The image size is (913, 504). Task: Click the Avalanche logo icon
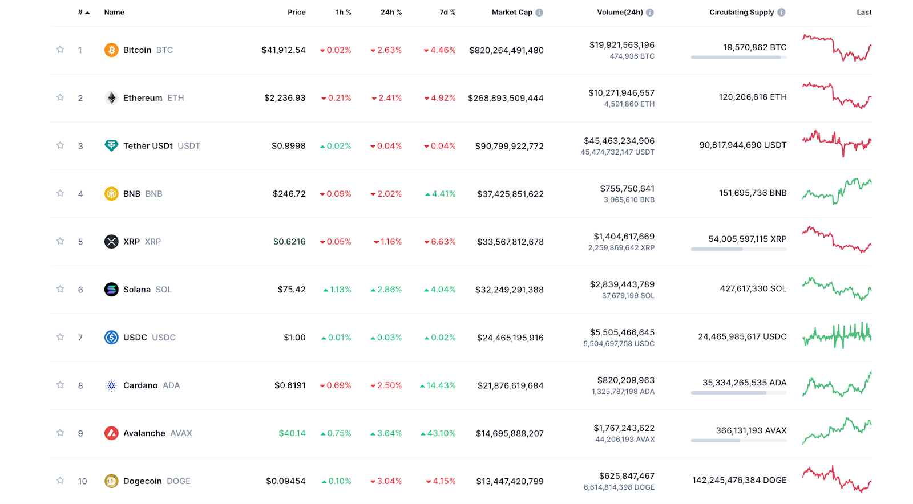pos(111,433)
